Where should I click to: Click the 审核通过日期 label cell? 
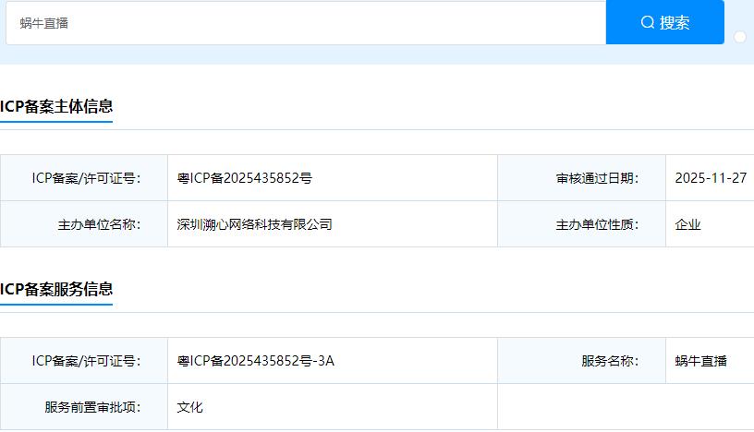click(x=597, y=178)
